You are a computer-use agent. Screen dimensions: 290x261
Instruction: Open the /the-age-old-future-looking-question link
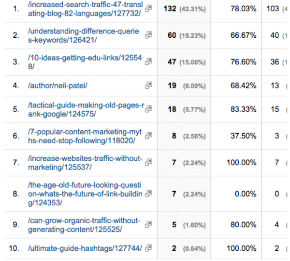[85, 194]
